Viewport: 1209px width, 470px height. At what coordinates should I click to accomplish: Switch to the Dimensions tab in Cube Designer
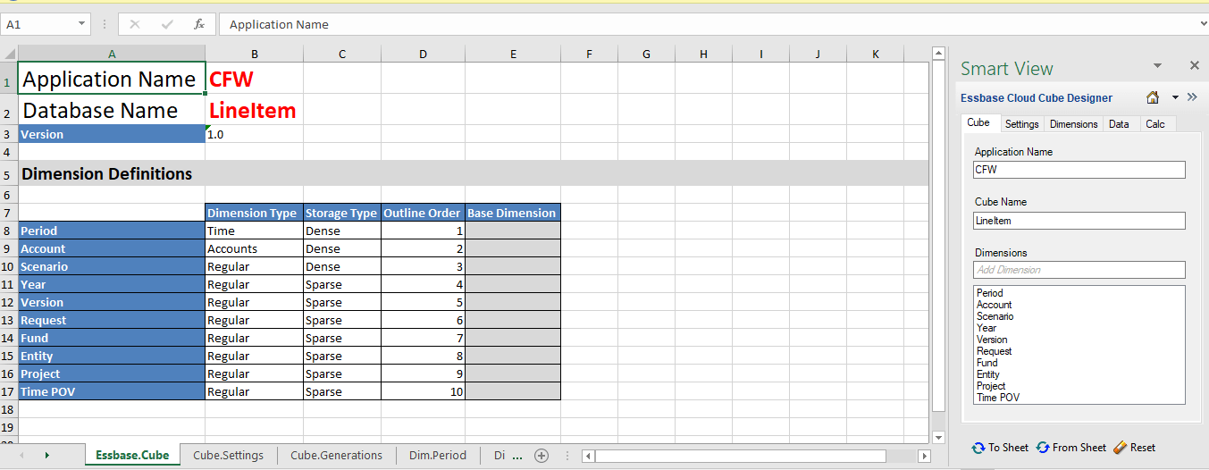pos(1073,124)
